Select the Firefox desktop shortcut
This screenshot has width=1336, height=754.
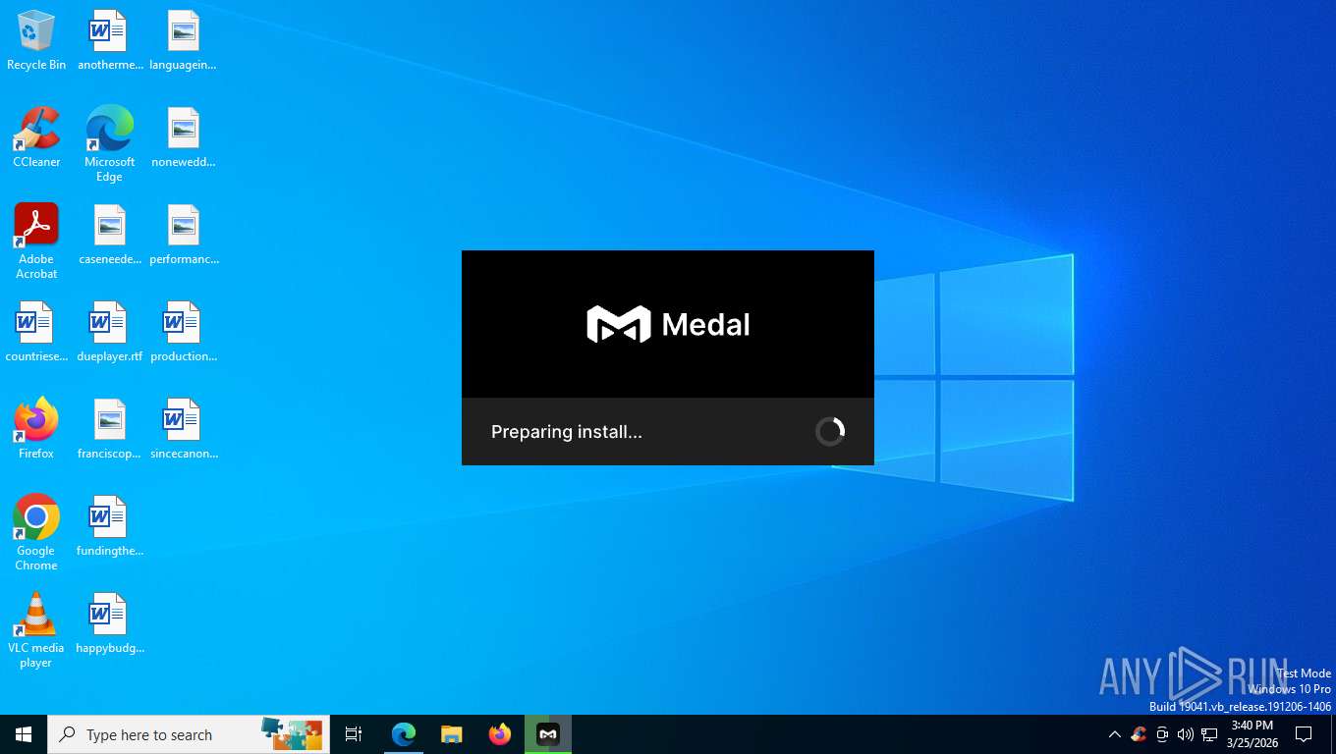pos(36,429)
